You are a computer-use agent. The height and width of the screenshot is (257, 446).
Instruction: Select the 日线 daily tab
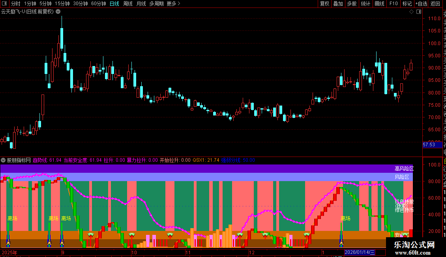click(x=114, y=4)
